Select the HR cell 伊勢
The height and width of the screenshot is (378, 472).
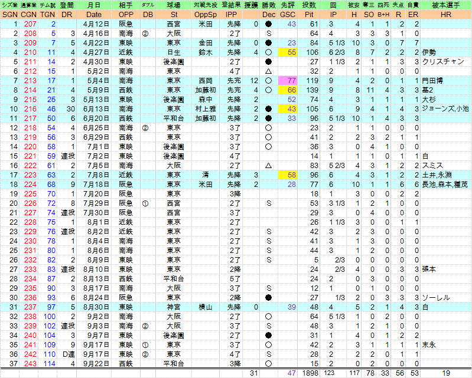coord(429,52)
